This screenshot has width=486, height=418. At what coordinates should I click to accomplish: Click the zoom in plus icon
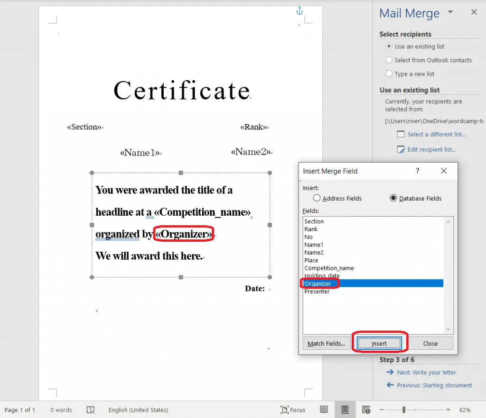pos(448,410)
